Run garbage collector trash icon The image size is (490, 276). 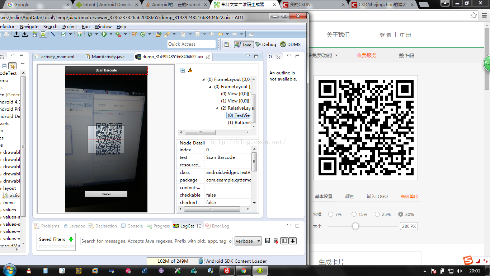pos(201,261)
